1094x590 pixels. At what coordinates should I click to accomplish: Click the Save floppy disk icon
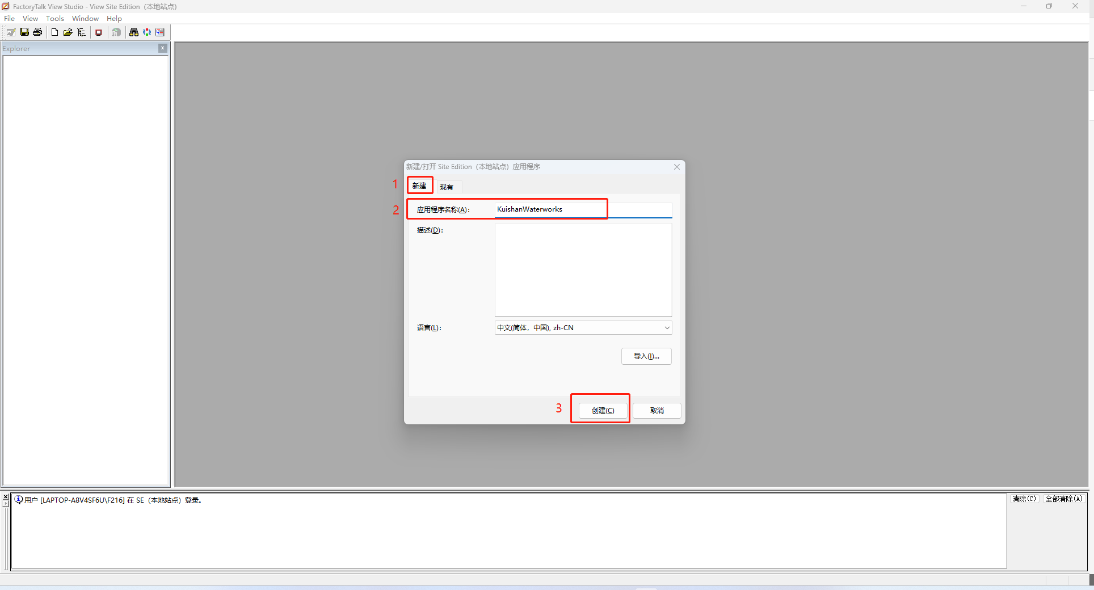24,32
